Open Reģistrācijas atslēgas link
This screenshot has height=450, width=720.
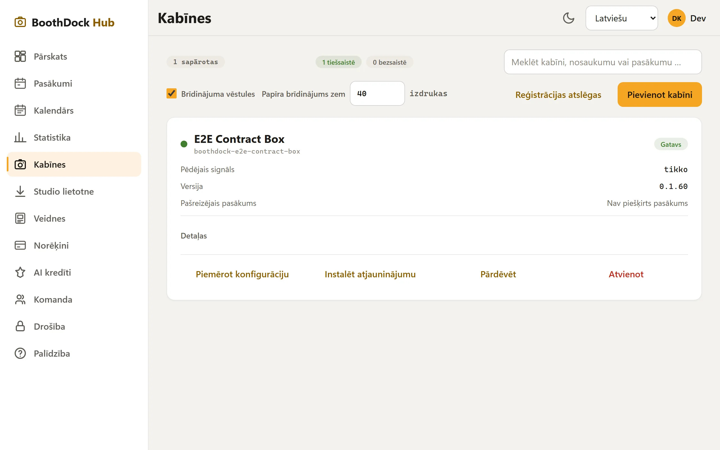click(558, 95)
